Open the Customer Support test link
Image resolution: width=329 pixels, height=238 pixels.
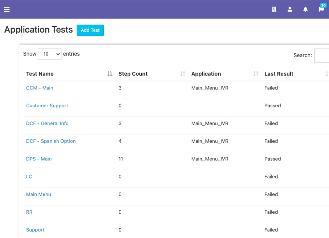(47, 106)
